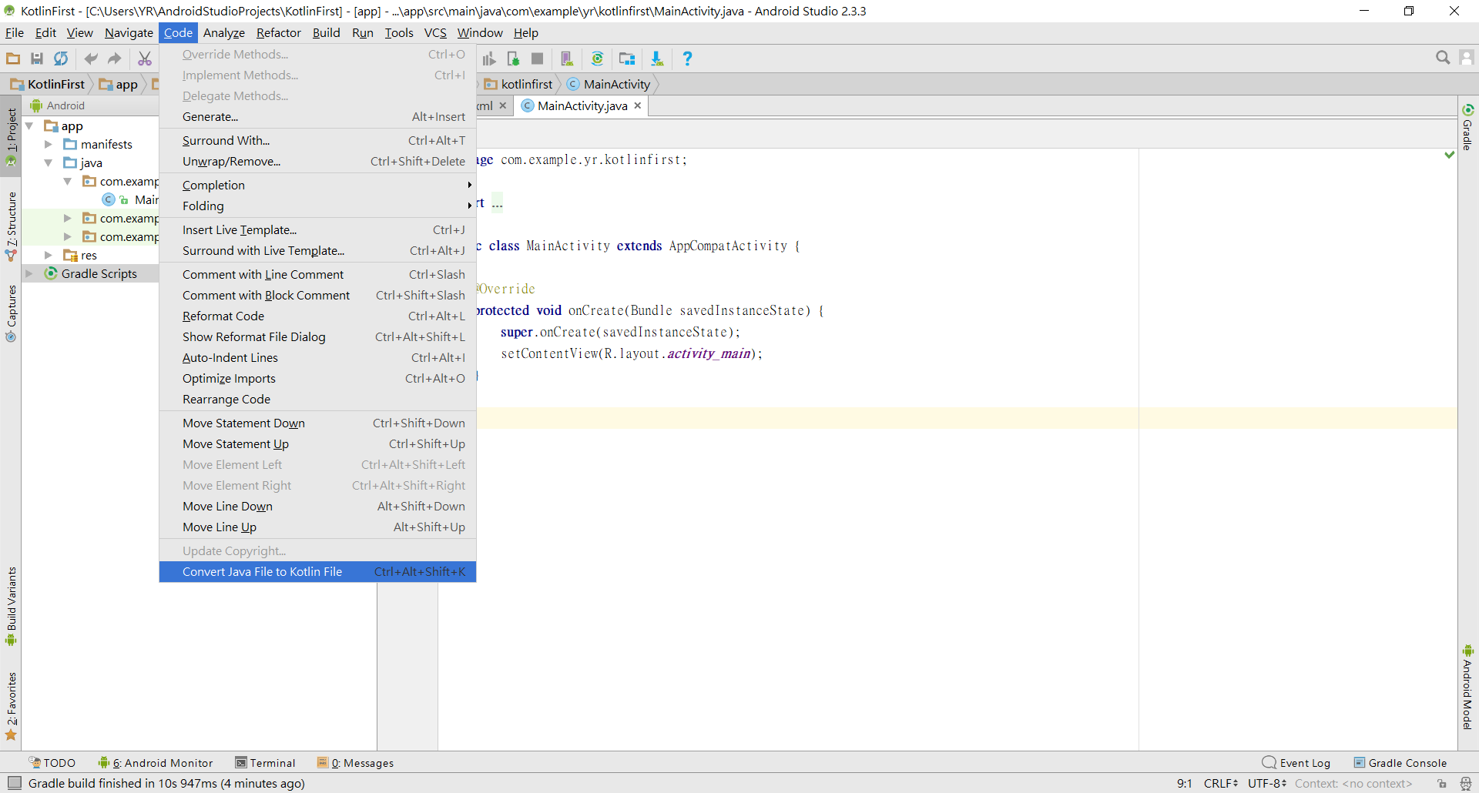The width and height of the screenshot is (1479, 793).
Task: Open the Project Structure icon
Action: click(627, 59)
